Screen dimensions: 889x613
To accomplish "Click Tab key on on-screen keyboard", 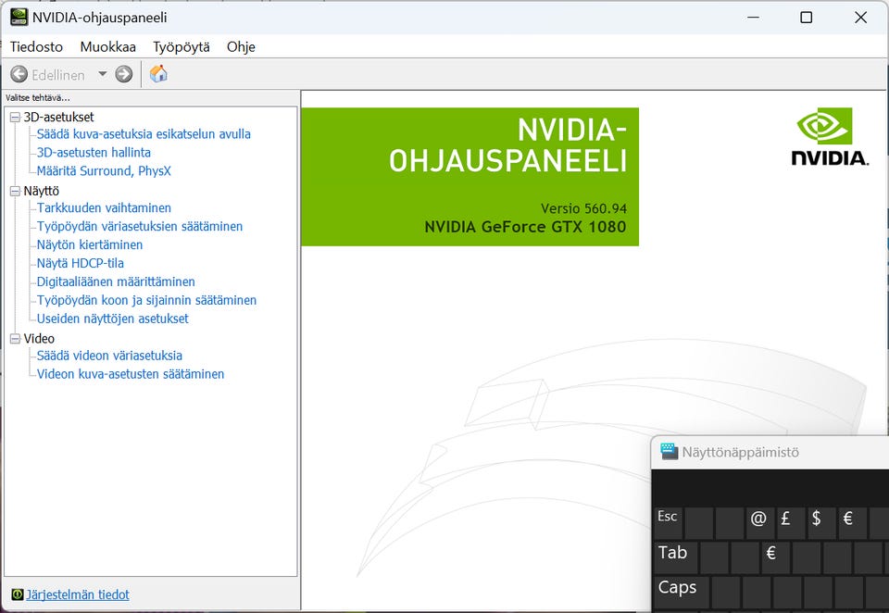I will [675, 558].
